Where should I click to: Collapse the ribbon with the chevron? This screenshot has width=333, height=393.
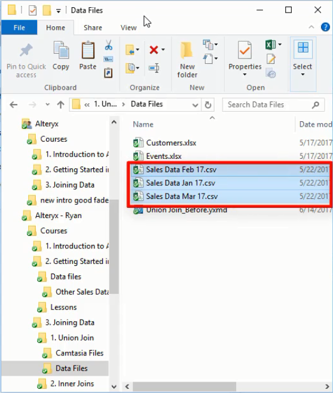point(311,27)
